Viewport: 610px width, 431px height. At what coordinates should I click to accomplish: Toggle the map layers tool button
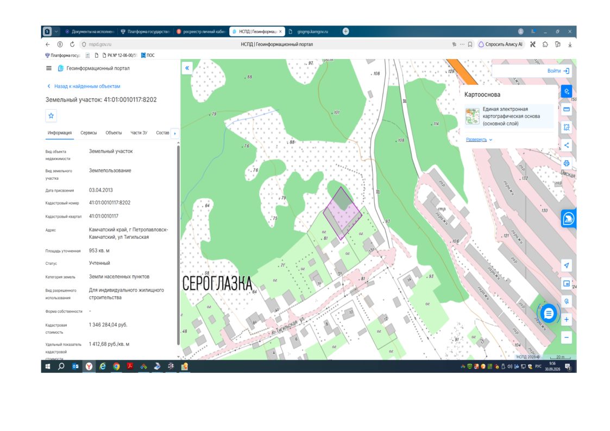(567, 91)
